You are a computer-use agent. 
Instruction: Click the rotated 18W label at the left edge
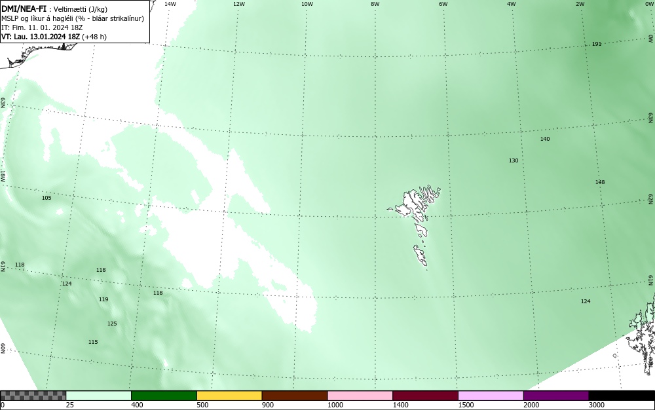coord(3,176)
